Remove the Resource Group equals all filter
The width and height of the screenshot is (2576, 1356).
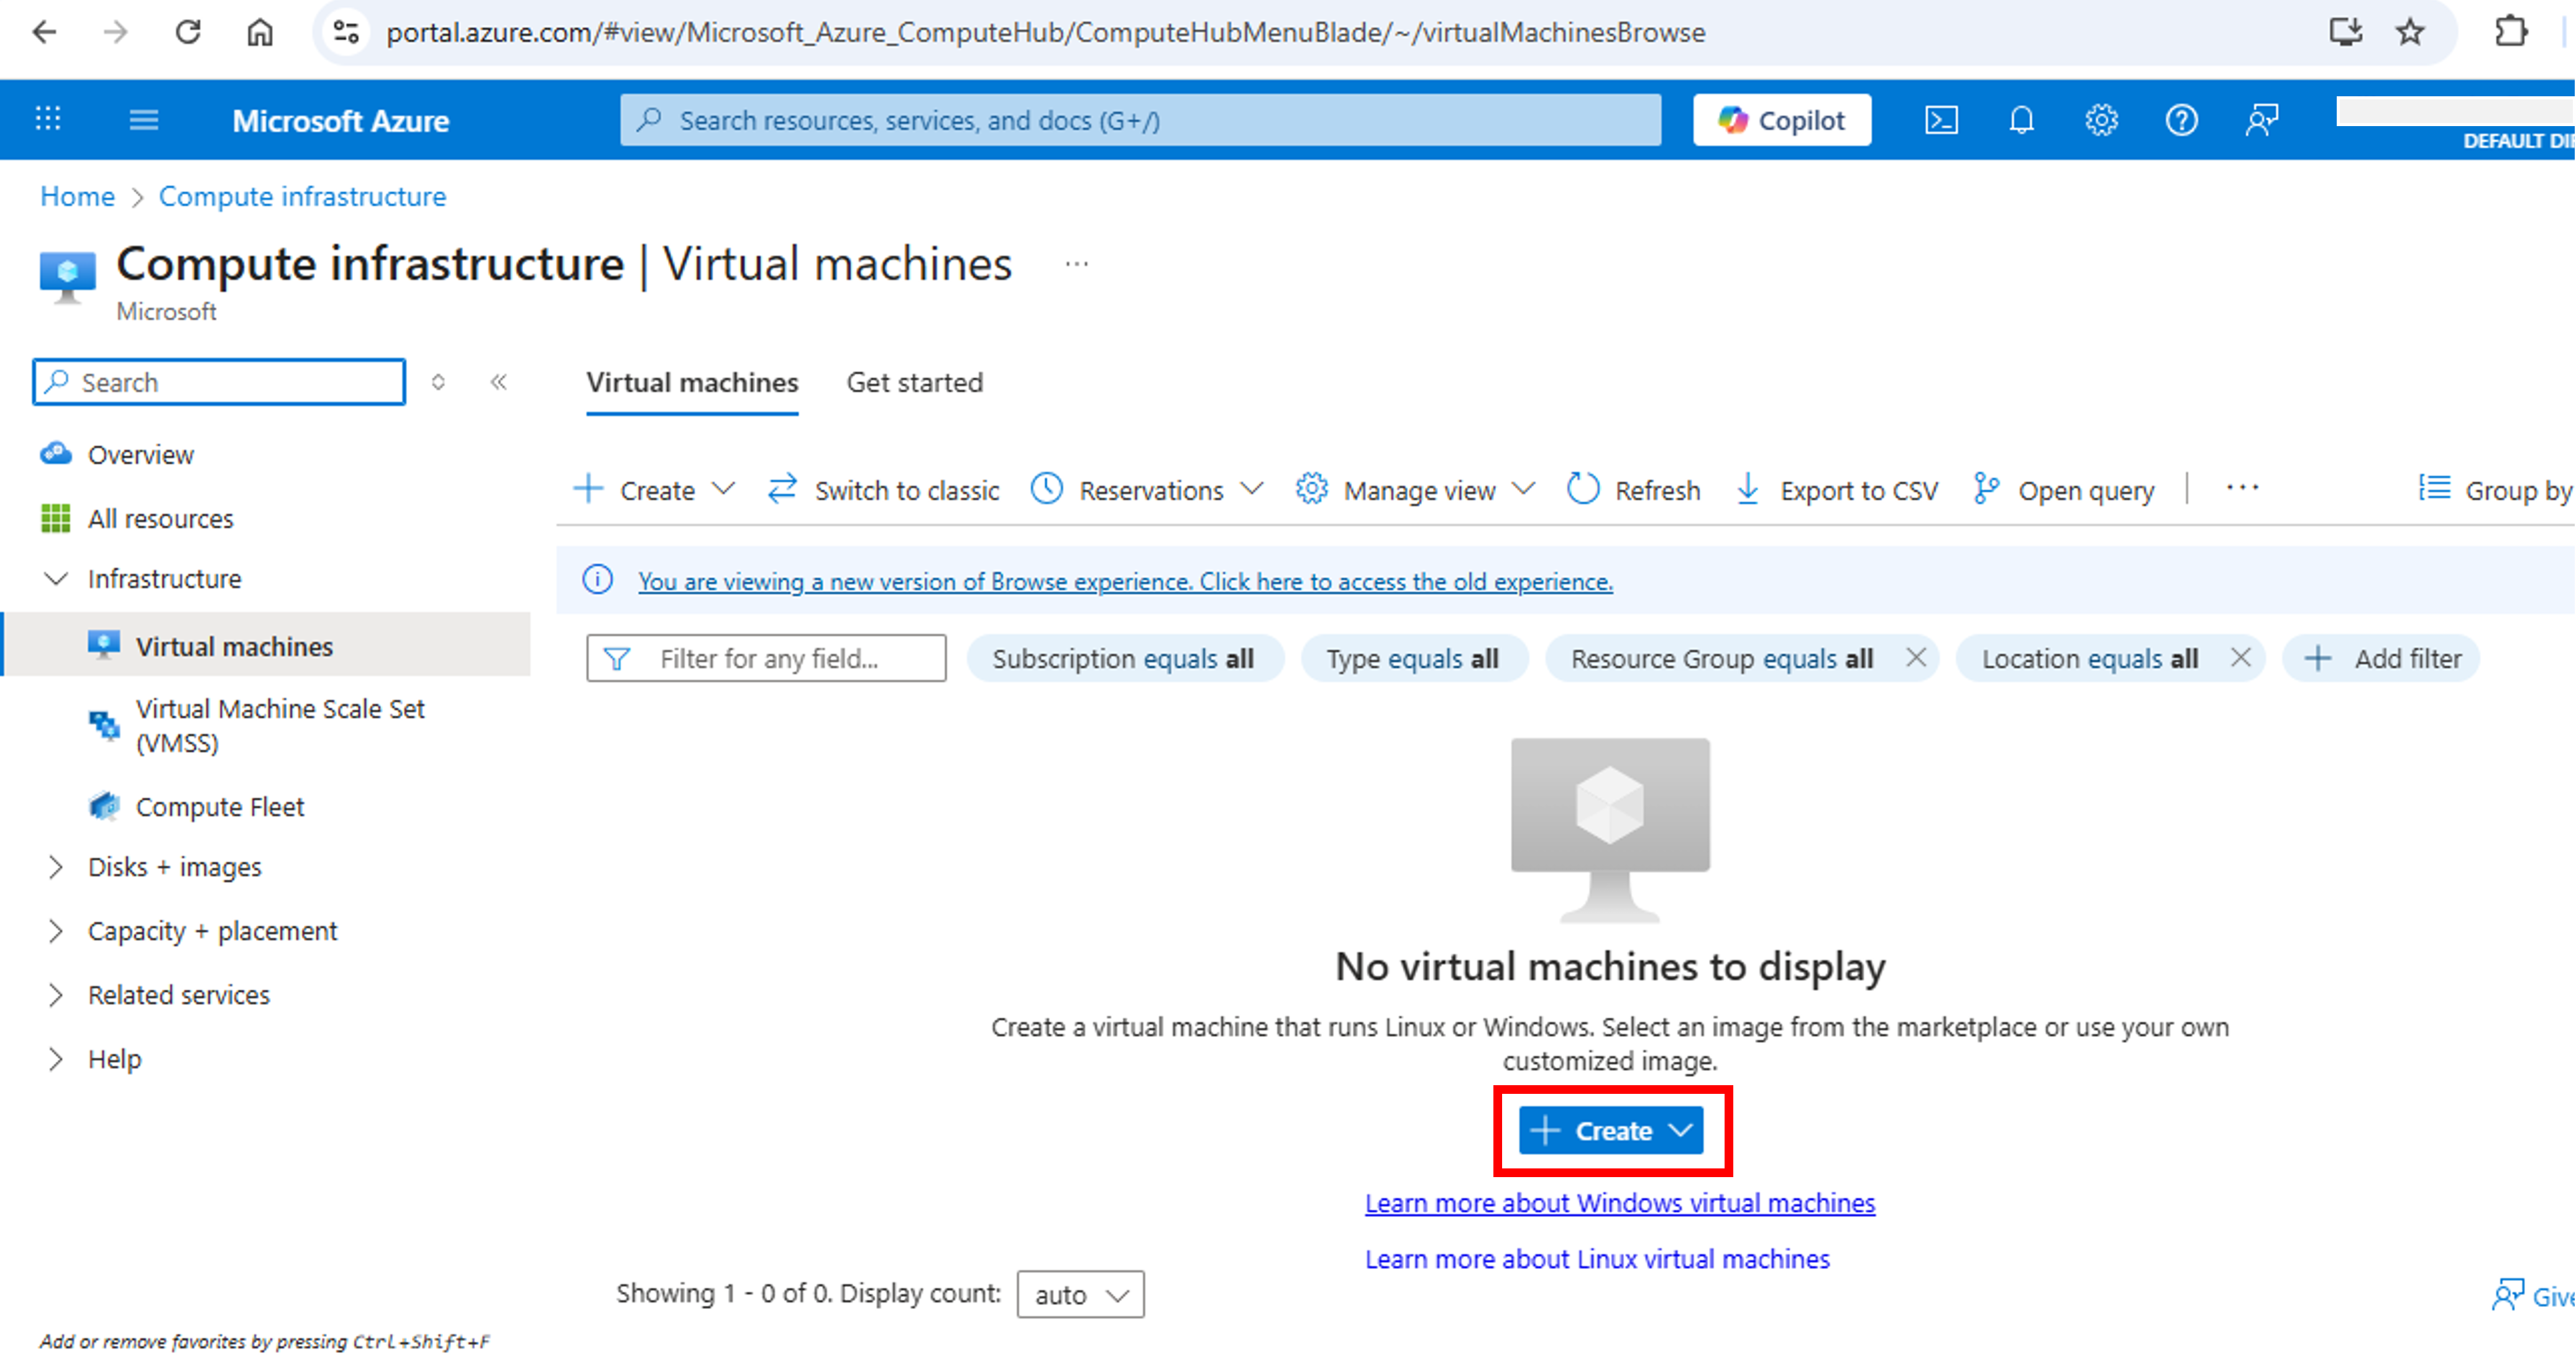pos(1917,658)
